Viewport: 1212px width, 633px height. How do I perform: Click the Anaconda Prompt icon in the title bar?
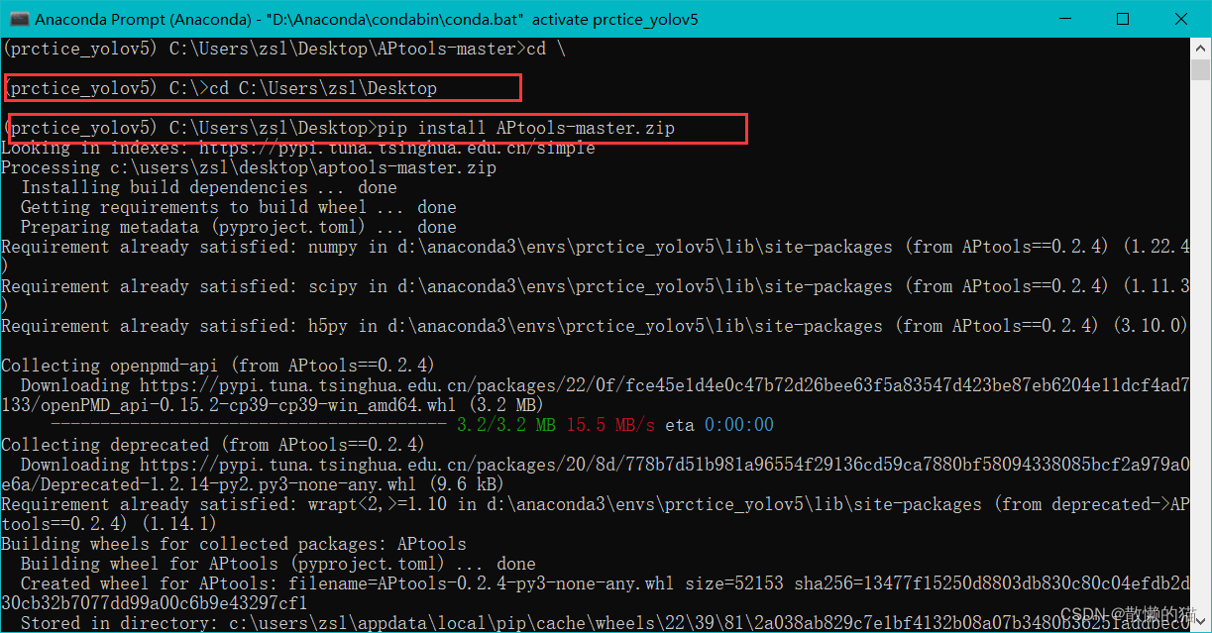(x=19, y=19)
